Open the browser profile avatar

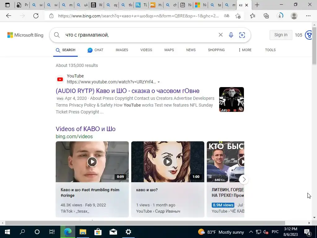click(294, 16)
